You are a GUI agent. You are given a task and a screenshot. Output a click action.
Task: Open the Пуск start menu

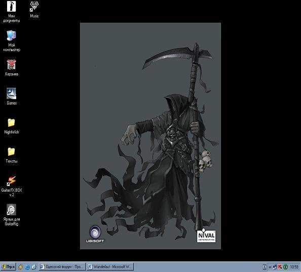click(x=8, y=266)
